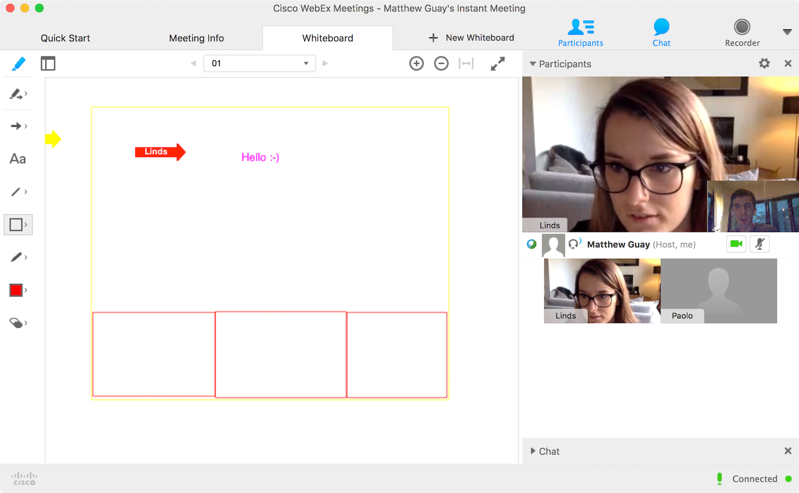Collapse the Participants panel header

pos(533,64)
